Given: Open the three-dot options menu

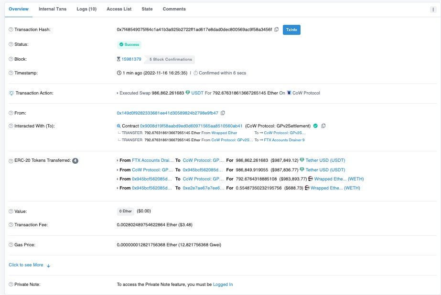Looking at the screenshot, I should (x=433, y=10).
